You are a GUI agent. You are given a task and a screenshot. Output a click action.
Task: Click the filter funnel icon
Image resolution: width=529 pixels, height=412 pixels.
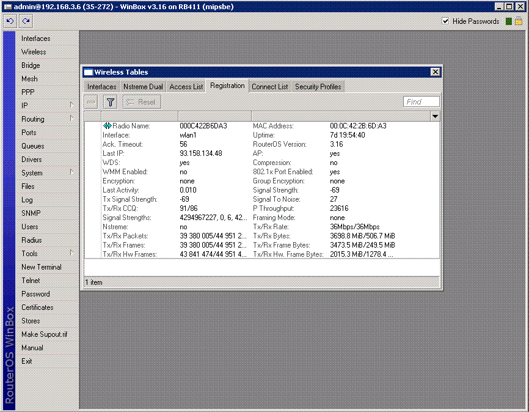tap(110, 102)
